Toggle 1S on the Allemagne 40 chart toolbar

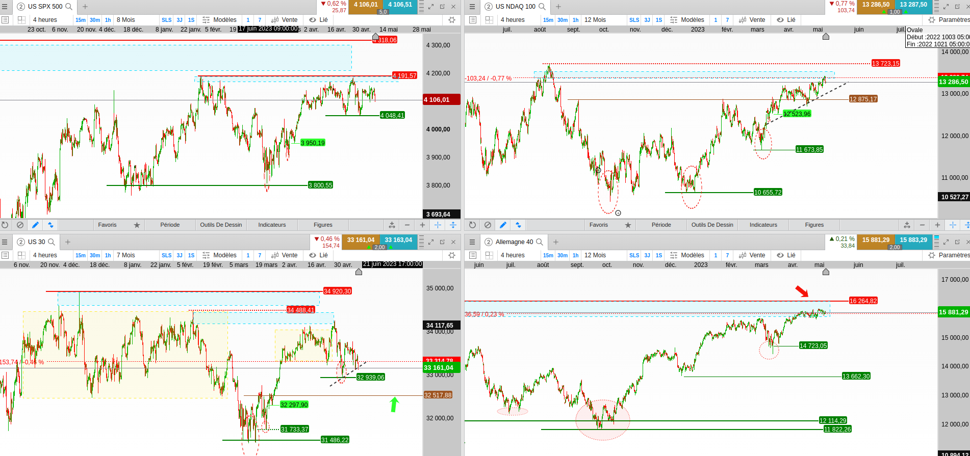(659, 255)
